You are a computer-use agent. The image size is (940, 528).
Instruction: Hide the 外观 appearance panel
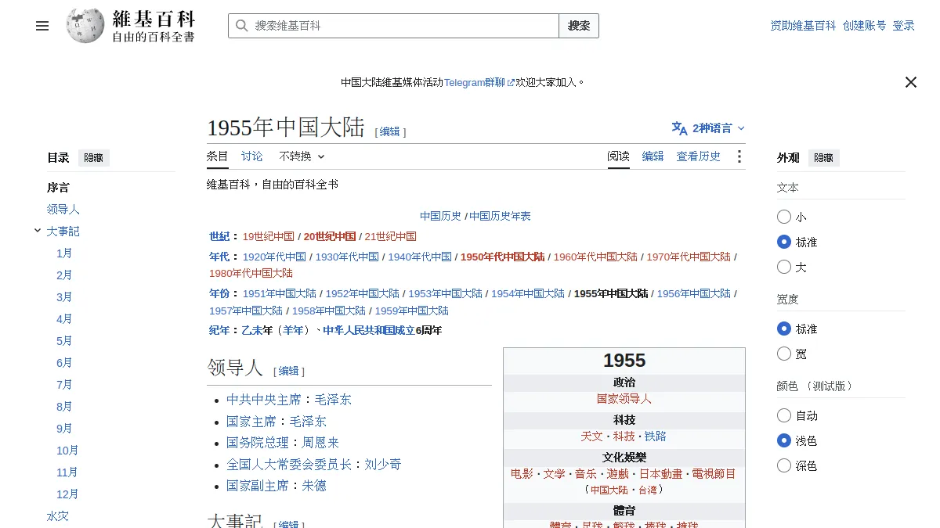pyautogui.click(x=824, y=158)
